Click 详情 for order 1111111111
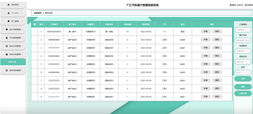The width and height of the screenshot is (253, 114). (x=206, y=97)
